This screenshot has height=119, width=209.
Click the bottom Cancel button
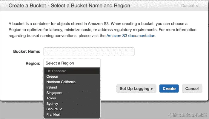192,88
